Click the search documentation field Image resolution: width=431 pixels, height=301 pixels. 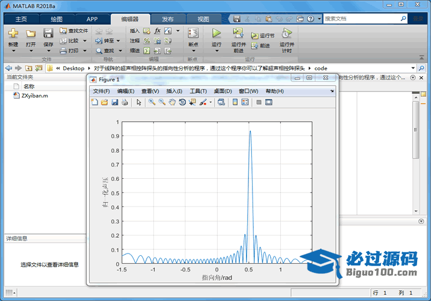click(362, 19)
